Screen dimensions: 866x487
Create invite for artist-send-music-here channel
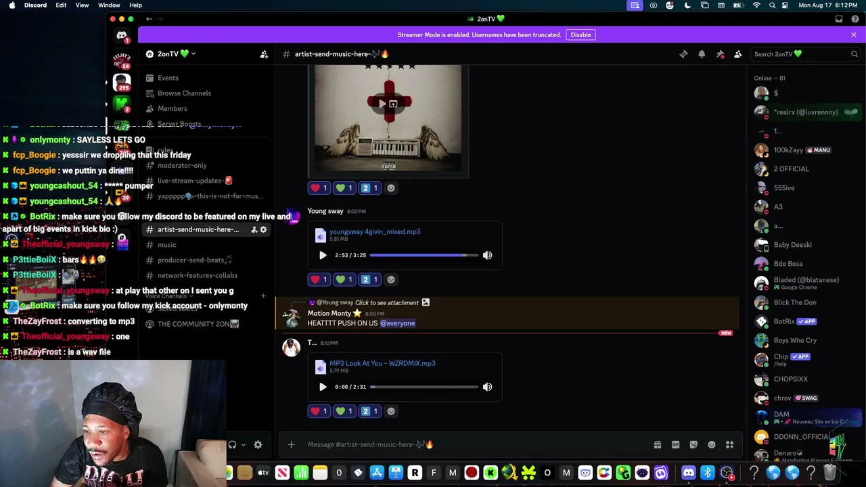point(254,230)
